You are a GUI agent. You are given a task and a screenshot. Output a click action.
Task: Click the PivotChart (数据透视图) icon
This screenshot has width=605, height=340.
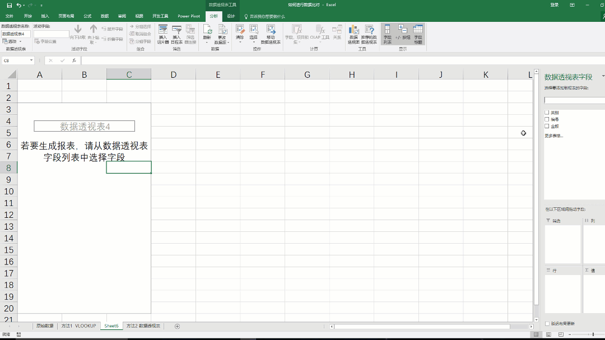tap(353, 33)
